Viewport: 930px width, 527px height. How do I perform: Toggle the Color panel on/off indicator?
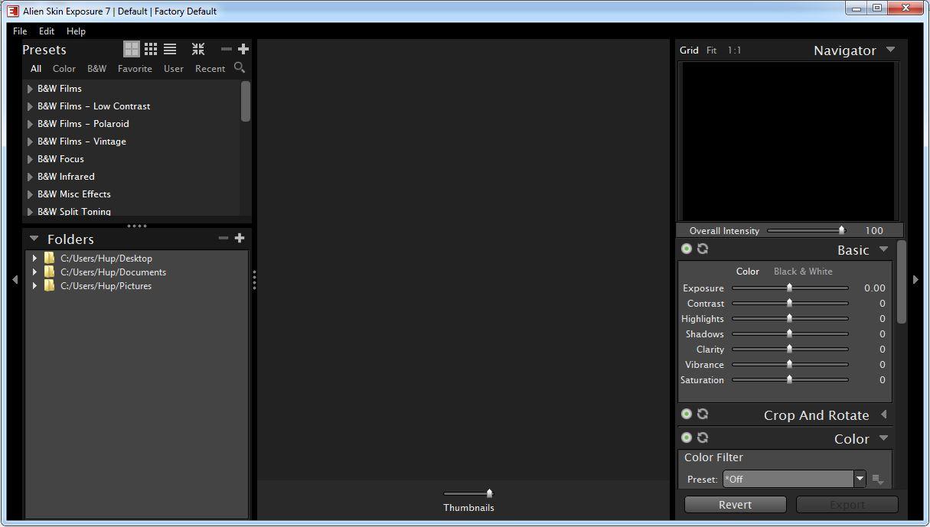(687, 438)
